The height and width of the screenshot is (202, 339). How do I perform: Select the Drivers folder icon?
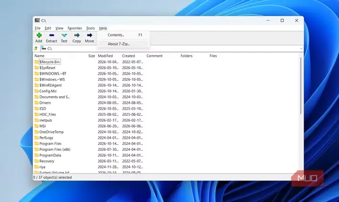point(36,103)
